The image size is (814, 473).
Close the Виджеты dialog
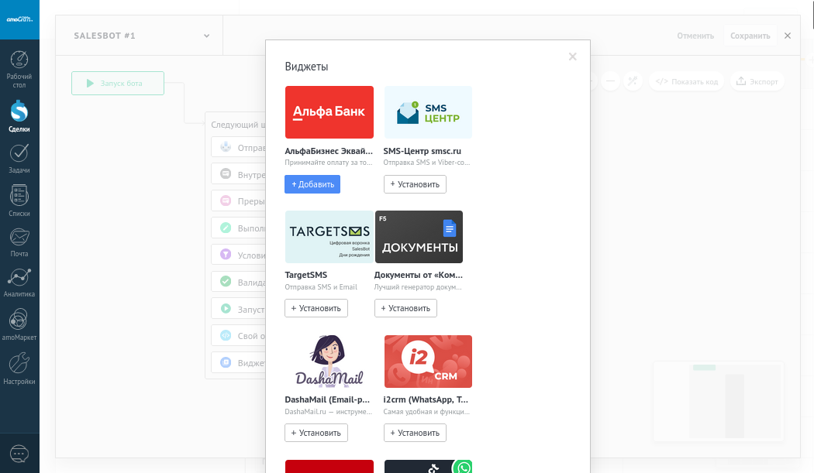pyautogui.click(x=572, y=57)
